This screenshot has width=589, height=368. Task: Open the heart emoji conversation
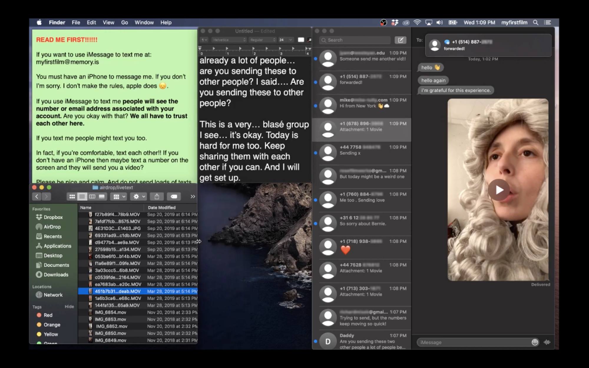click(362, 247)
